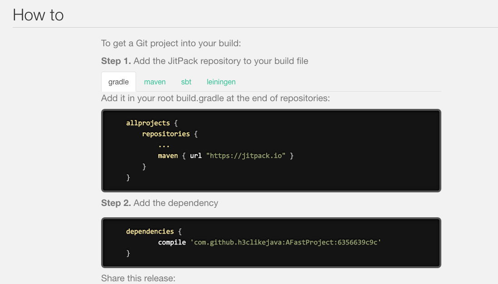The width and height of the screenshot is (498, 284).
Task: Click the repositories keyword in the code
Action: (166, 134)
